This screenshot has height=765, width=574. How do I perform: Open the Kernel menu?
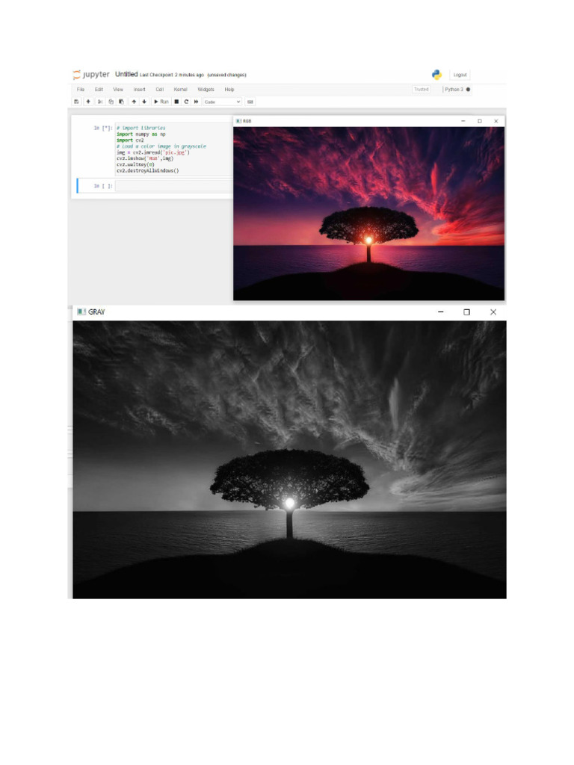click(x=180, y=89)
